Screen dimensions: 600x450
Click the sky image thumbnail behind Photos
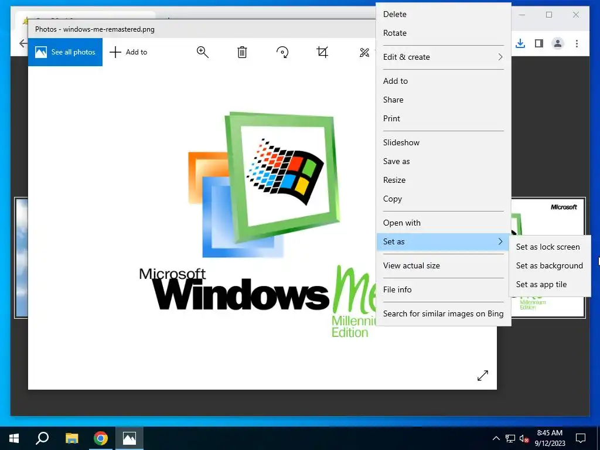click(22, 258)
